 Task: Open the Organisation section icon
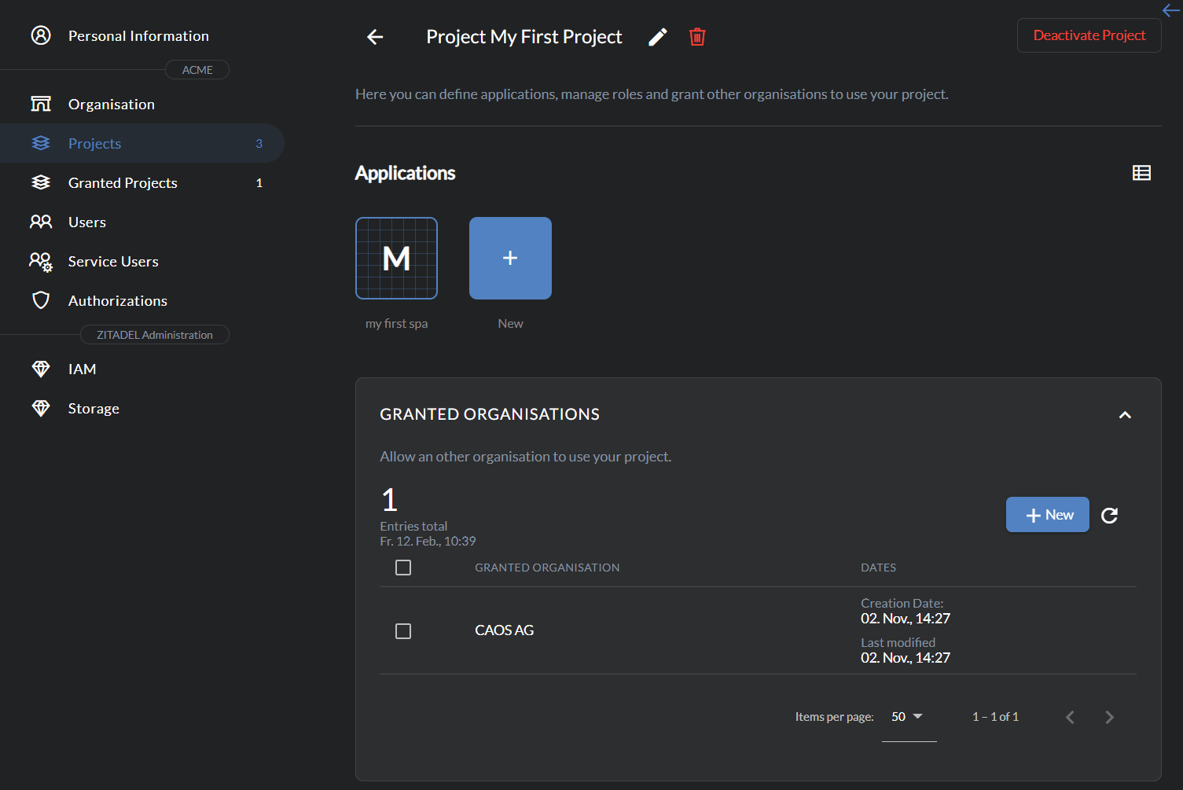[41, 103]
